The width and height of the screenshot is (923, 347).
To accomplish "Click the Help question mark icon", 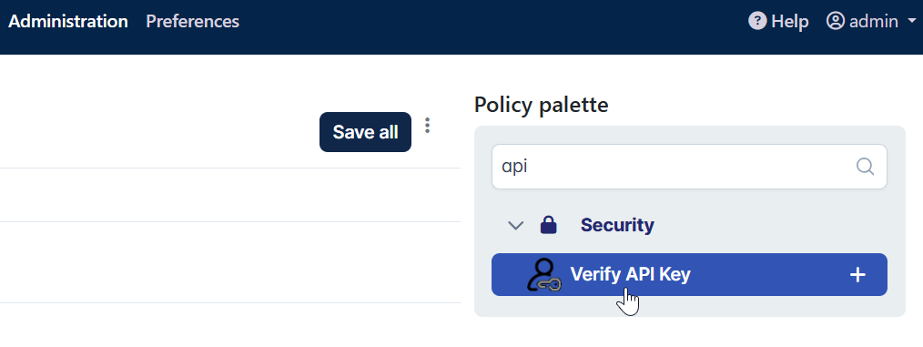I will pyautogui.click(x=757, y=21).
